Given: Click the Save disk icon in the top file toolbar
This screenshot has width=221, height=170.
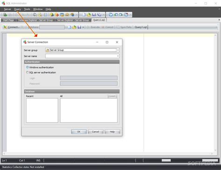Looking at the screenshot, I should click(x=94, y=15).
